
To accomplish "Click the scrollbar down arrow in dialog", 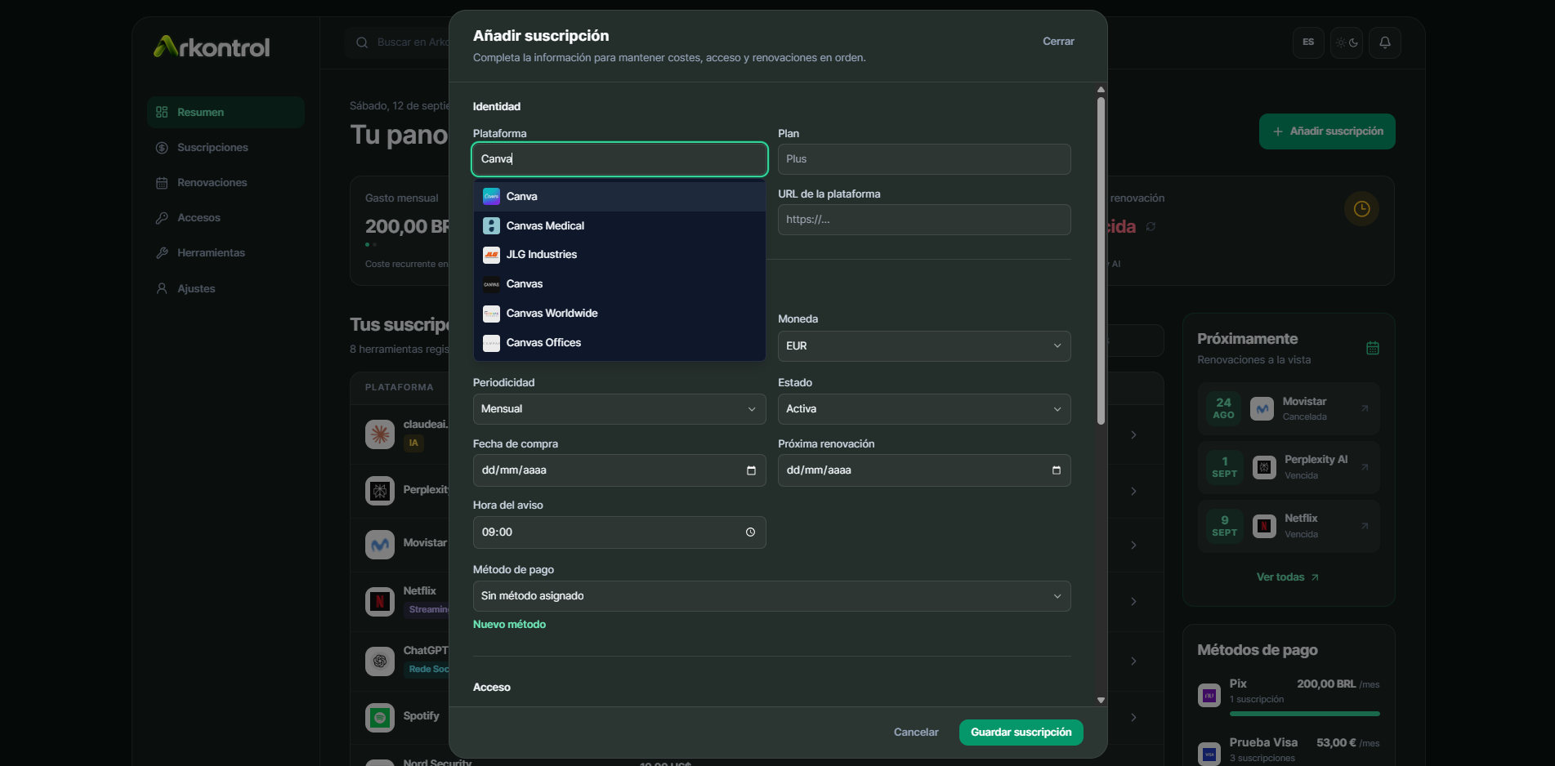I will 1101,700.
